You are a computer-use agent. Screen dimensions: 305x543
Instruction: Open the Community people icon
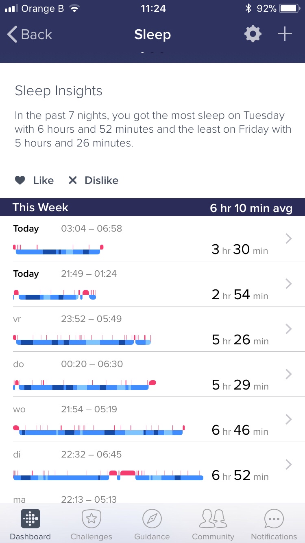213,519
